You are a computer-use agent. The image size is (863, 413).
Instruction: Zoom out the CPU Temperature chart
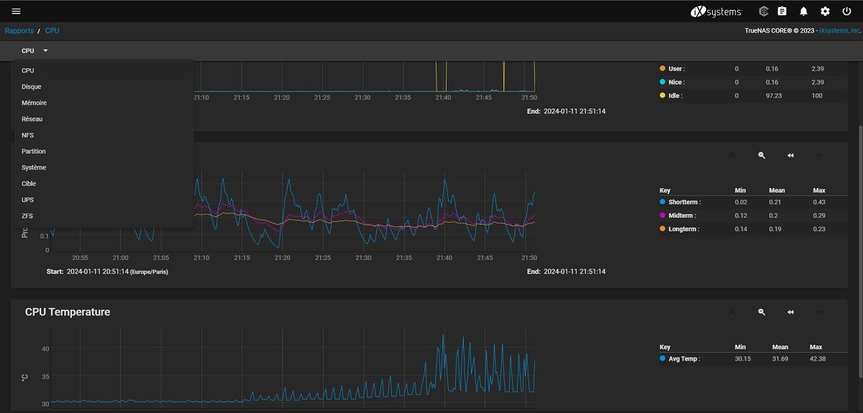click(x=762, y=312)
